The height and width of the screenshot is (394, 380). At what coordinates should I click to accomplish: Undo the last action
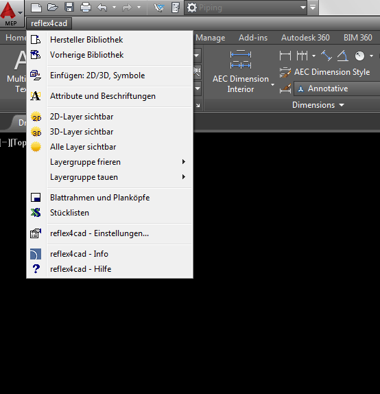(102, 8)
